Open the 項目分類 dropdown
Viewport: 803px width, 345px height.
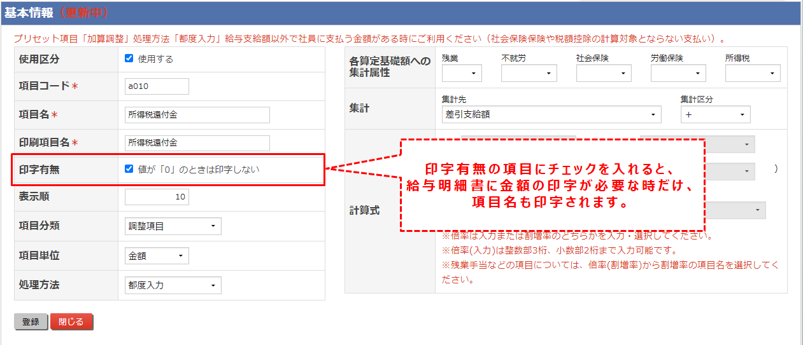tap(173, 226)
